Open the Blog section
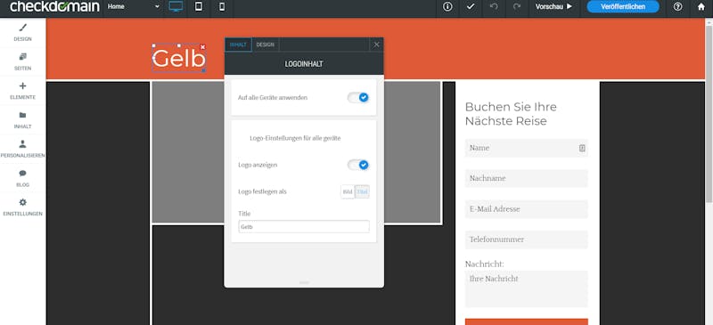Screen dimensions: 713x325 tap(23, 178)
